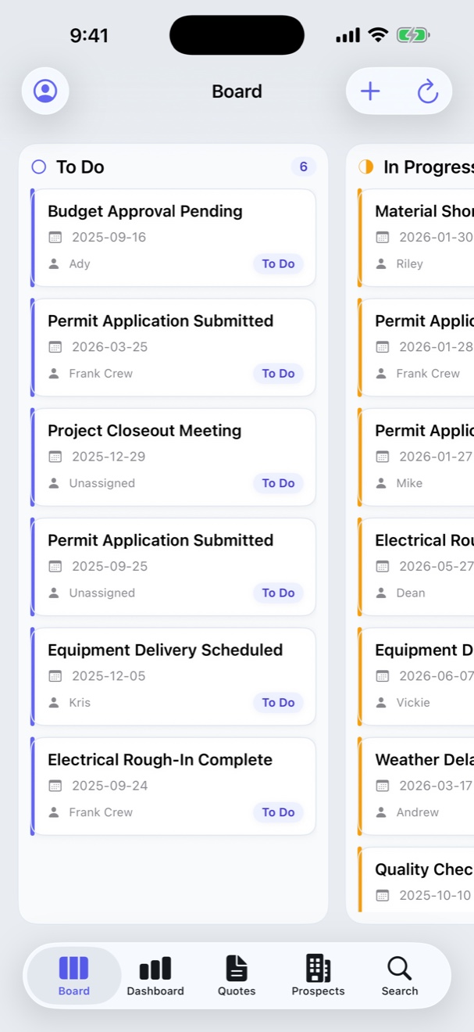Open Material Shortage card in In Progress
The image size is (474, 1032).
point(416,238)
